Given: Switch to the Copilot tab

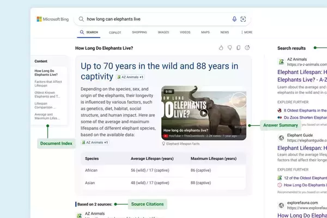Looking at the screenshot, I should click(115, 32).
